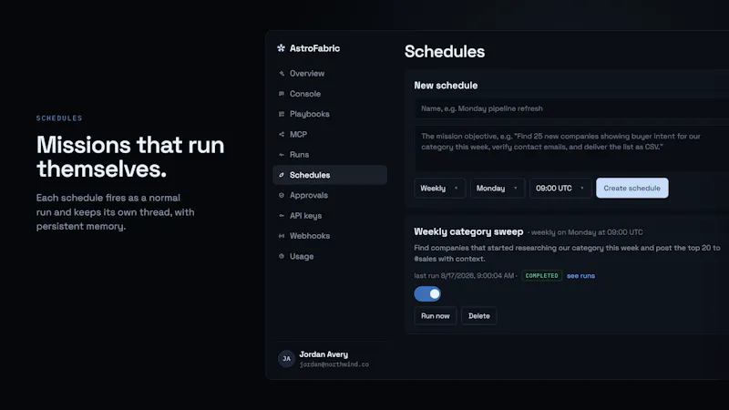
Task: Go to the Console section
Action: (330, 94)
